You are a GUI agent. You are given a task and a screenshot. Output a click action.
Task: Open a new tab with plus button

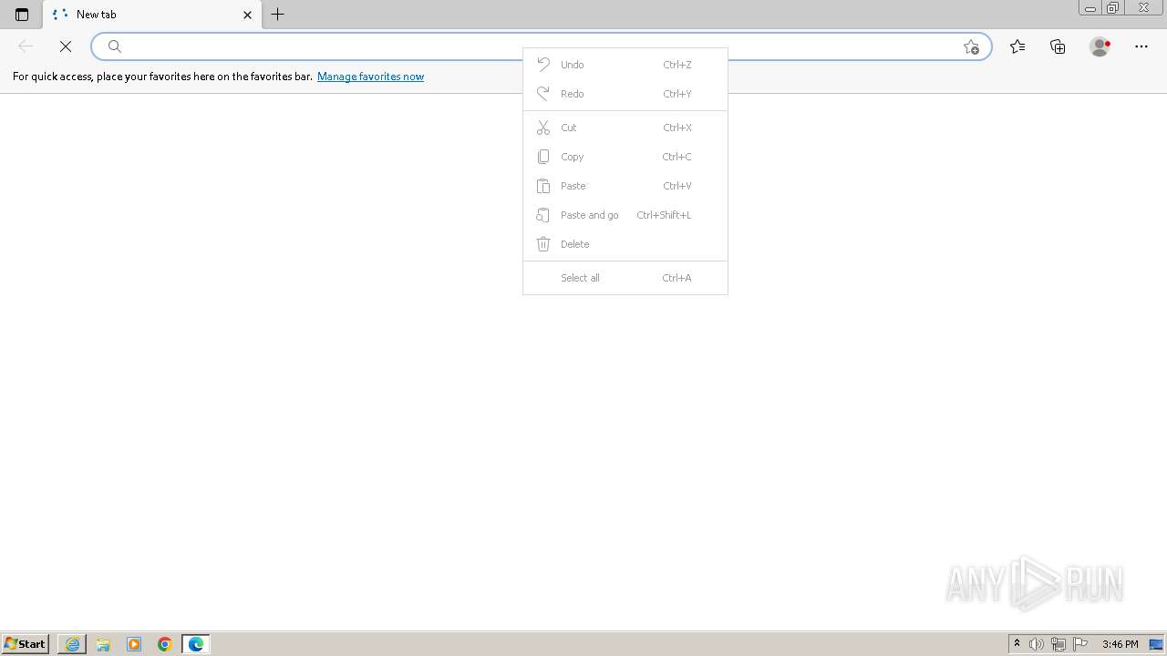(278, 15)
